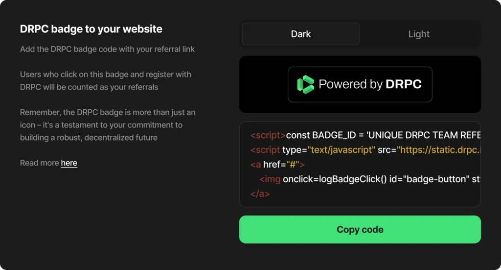Click the https://static.drpc src URL text

pos(439,150)
